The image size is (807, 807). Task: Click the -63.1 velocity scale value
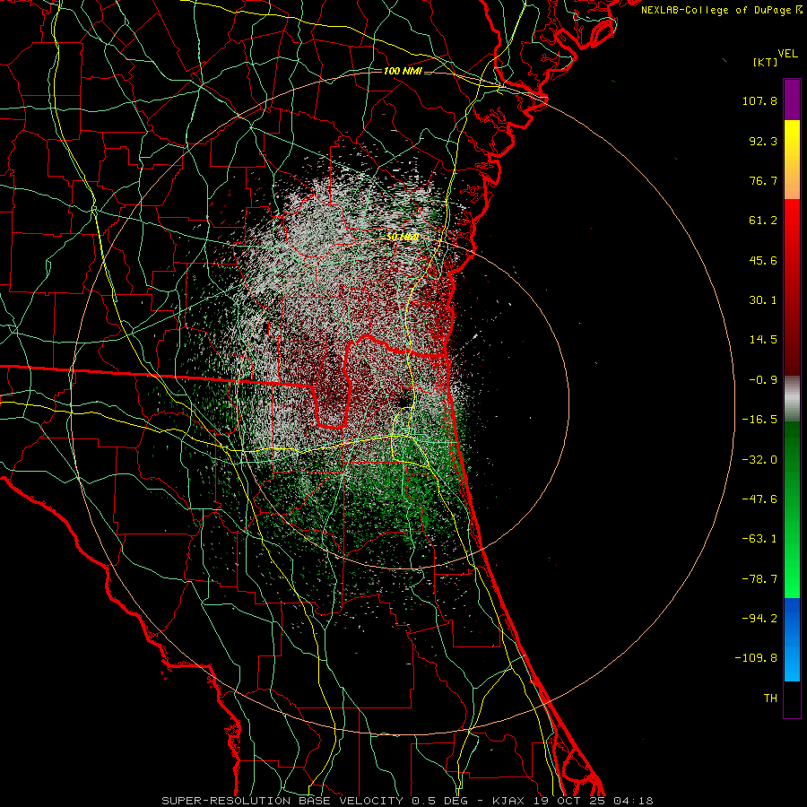pos(759,539)
